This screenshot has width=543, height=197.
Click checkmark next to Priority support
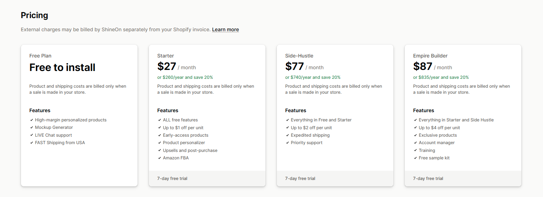(287, 143)
